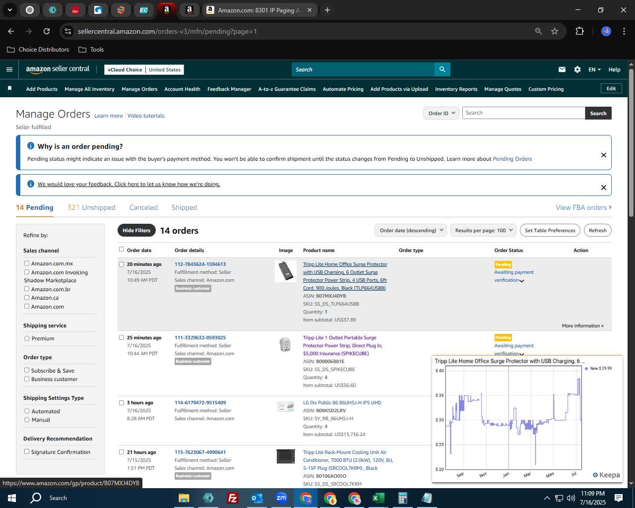Open the tab search dropdown arrow
The height and width of the screenshot is (508, 635).
coord(10,10)
